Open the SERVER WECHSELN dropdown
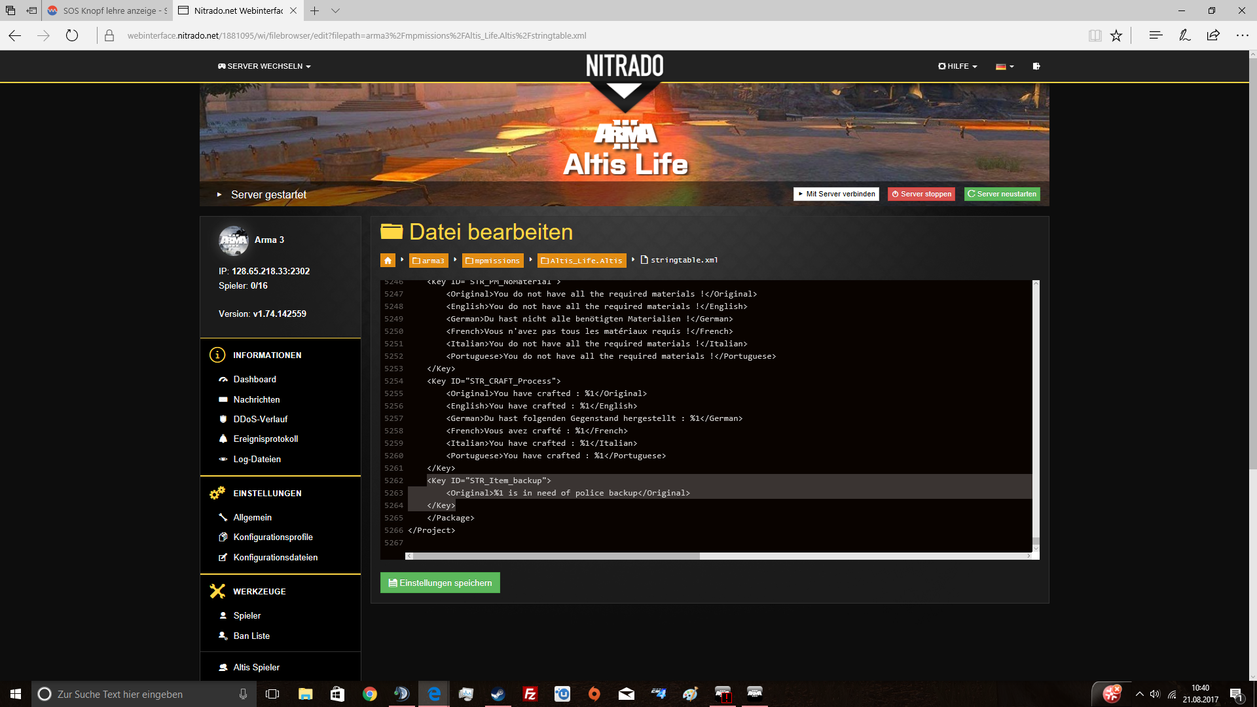The width and height of the screenshot is (1257, 707). pos(264,66)
